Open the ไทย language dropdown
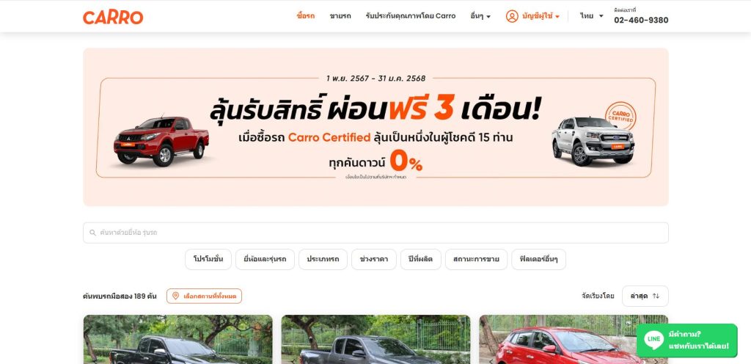 pyautogui.click(x=592, y=16)
